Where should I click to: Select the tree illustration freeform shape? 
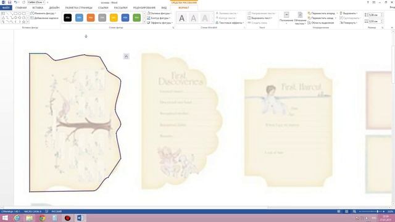[x=75, y=122]
